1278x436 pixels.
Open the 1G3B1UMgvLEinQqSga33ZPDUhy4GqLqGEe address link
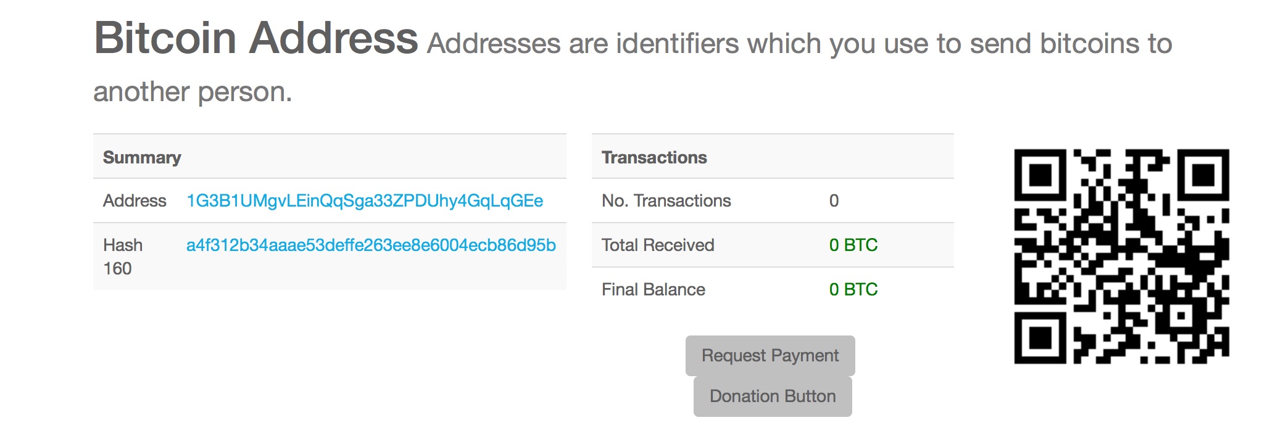(x=364, y=201)
